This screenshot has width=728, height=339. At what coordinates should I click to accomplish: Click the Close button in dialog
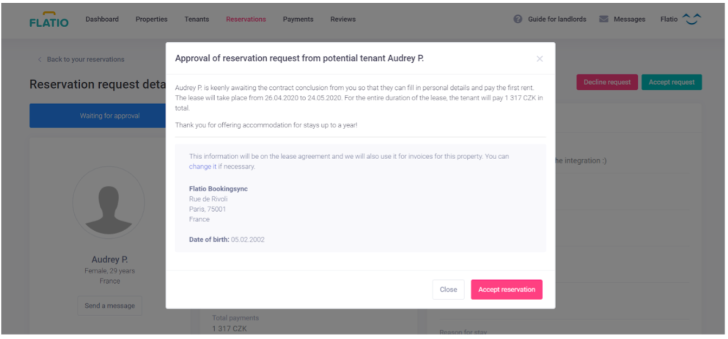tap(448, 290)
